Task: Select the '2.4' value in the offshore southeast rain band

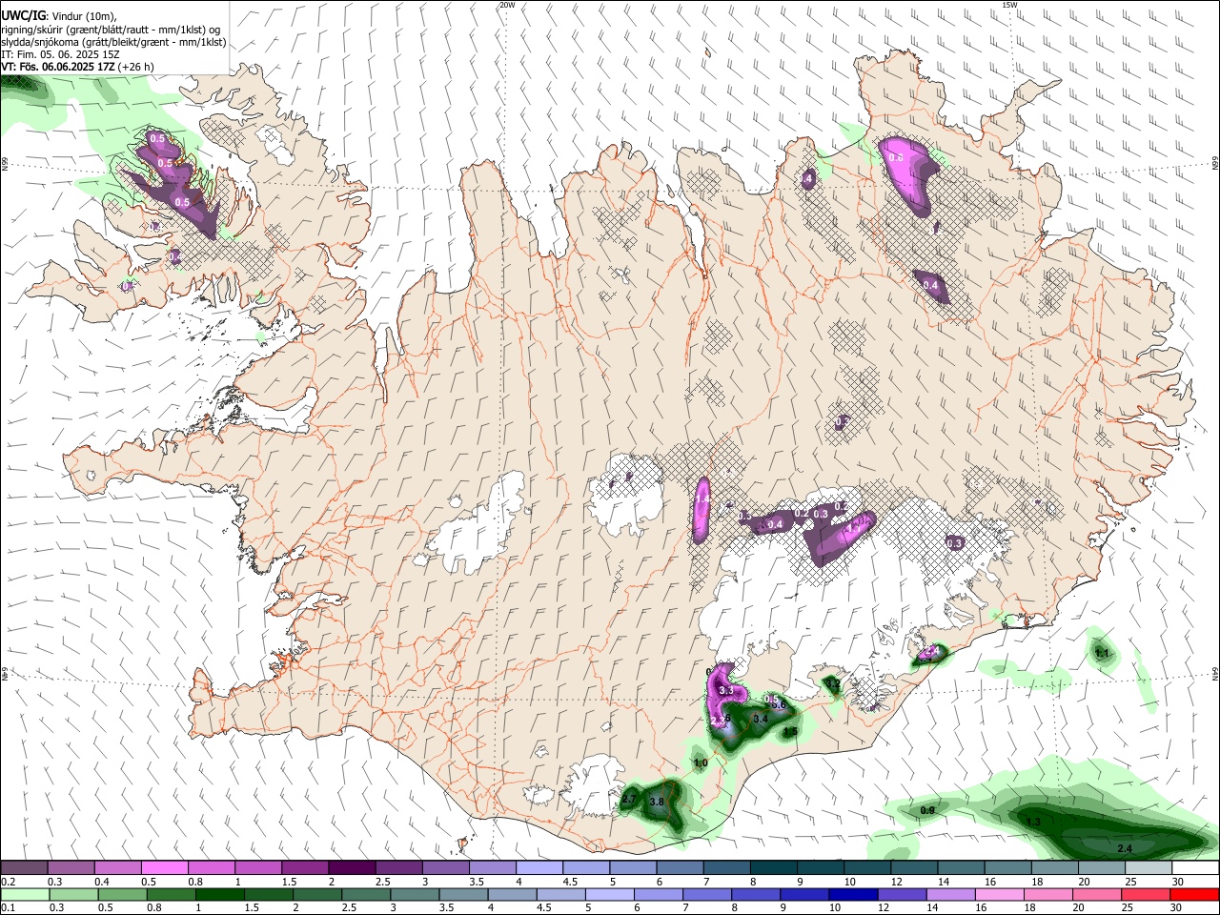Action: click(x=1125, y=848)
